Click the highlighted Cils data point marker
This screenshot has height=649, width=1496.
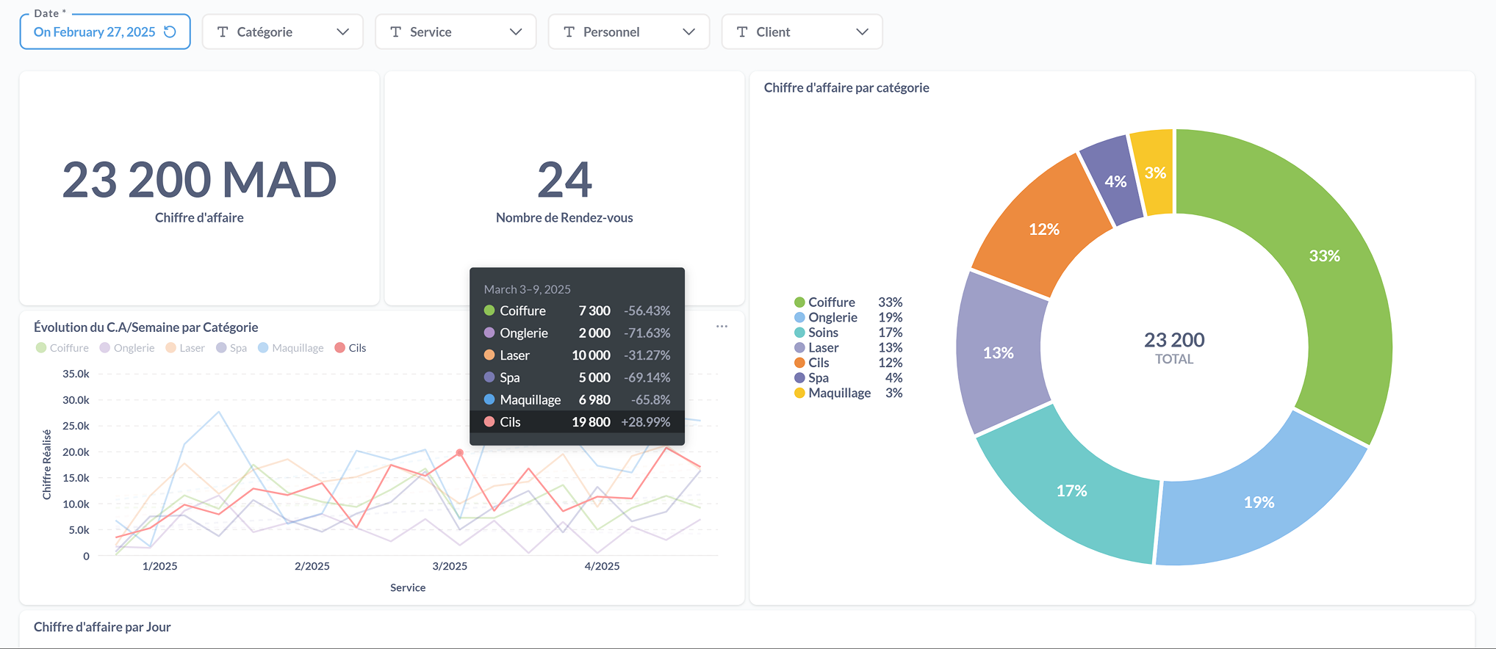[460, 453]
